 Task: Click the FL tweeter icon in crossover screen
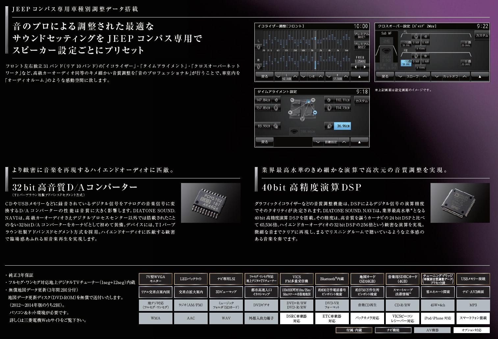[425, 37]
